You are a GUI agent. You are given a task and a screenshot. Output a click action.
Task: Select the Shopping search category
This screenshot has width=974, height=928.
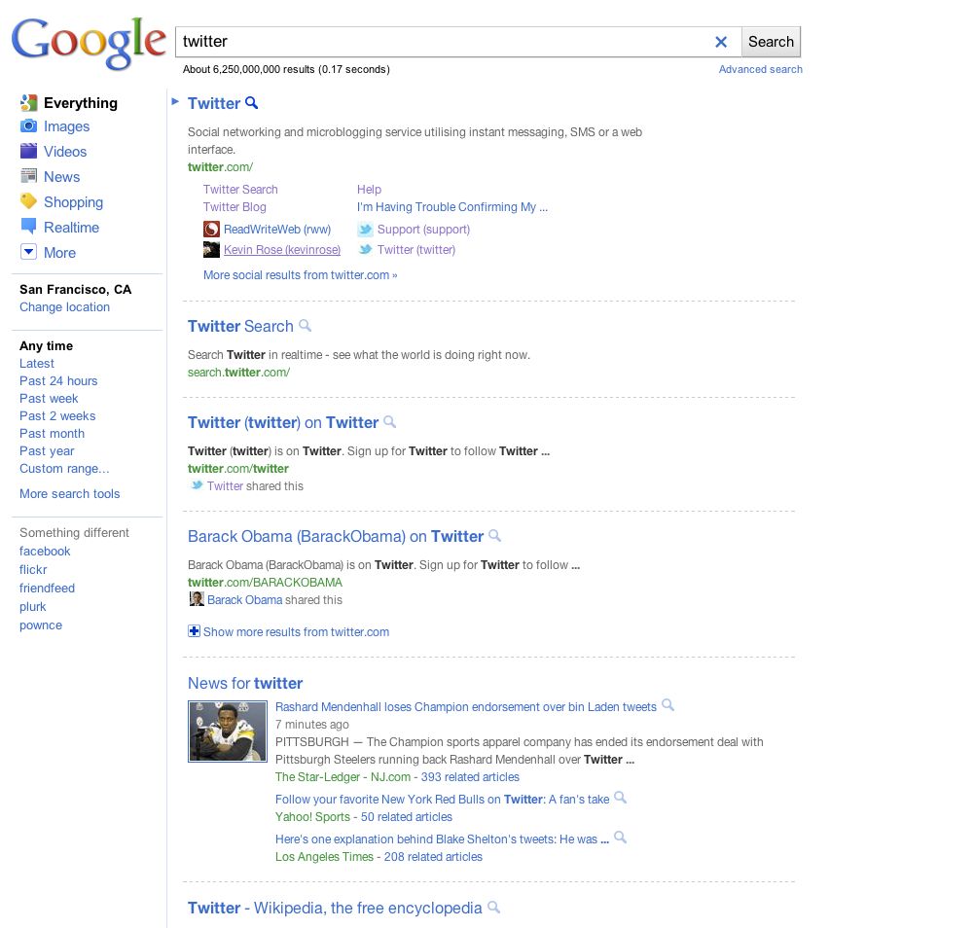pos(73,202)
